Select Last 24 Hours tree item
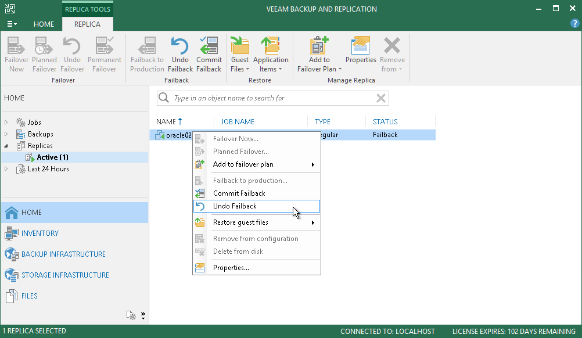The width and height of the screenshot is (582, 338). (48, 169)
